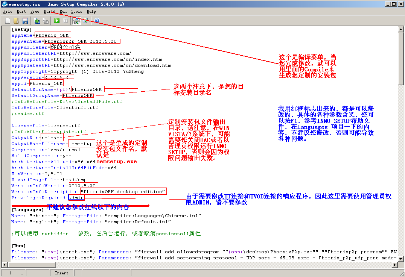Click the SolidCompression=yes line
Screen dimensions: 405x277
click(41, 156)
